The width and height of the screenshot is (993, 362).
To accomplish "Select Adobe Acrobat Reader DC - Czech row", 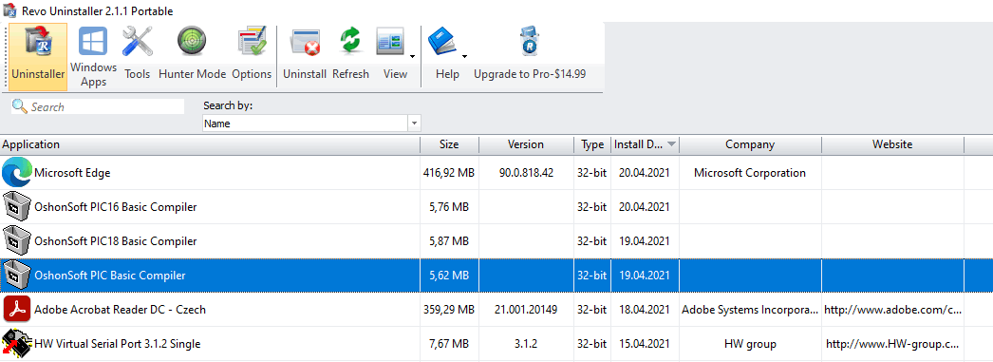I will [x=496, y=310].
